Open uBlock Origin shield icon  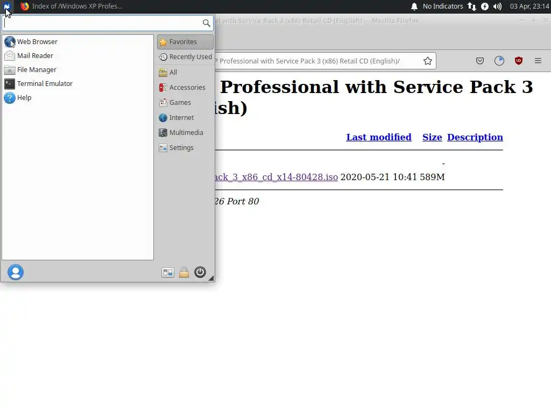519,61
